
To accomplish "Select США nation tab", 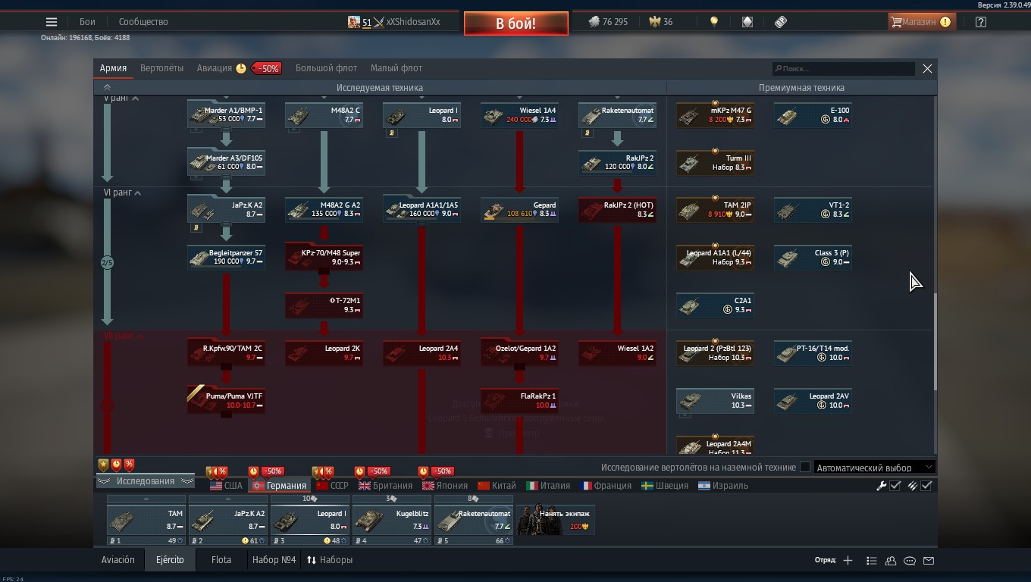I will [x=226, y=486].
